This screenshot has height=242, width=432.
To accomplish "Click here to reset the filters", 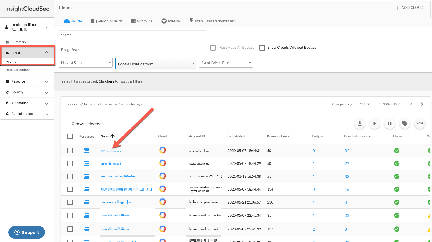I will pos(106,81).
